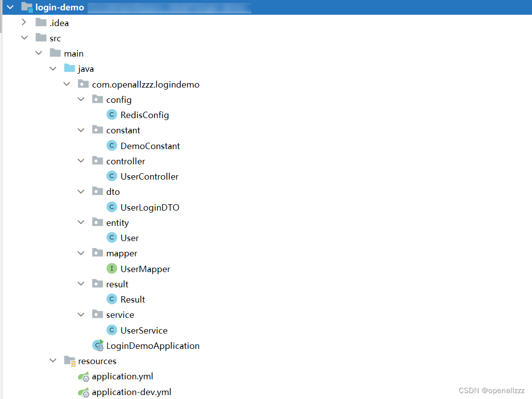Select the Result class name
532x399 pixels.
pyautogui.click(x=133, y=299)
